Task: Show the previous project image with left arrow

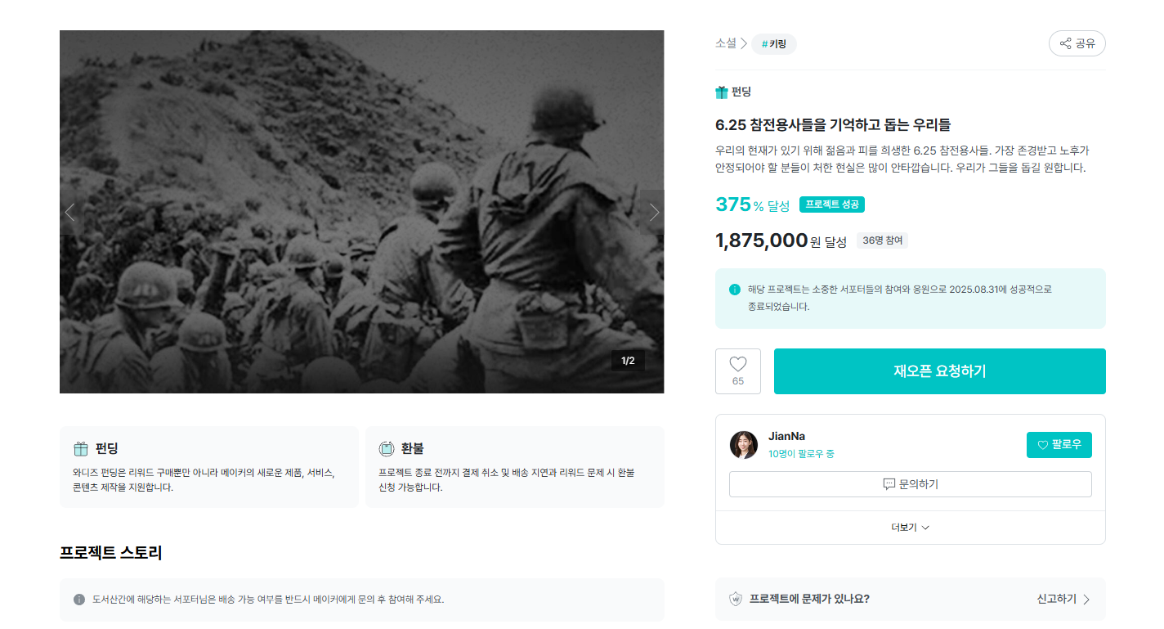Action: [x=70, y=213]
